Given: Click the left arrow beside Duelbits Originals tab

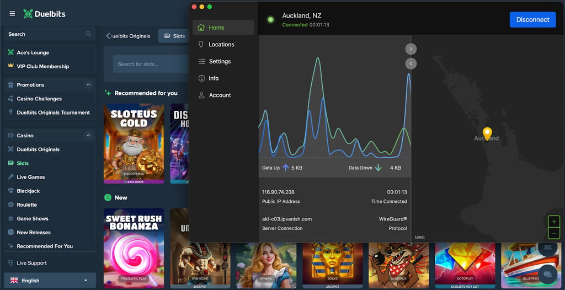Looking at the screenshot, I should [x=108, y=36].
